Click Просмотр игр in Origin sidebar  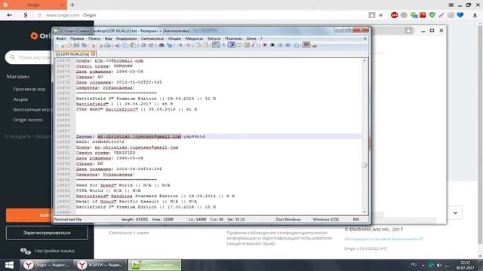pyautogui.click(x=29, y=89)
